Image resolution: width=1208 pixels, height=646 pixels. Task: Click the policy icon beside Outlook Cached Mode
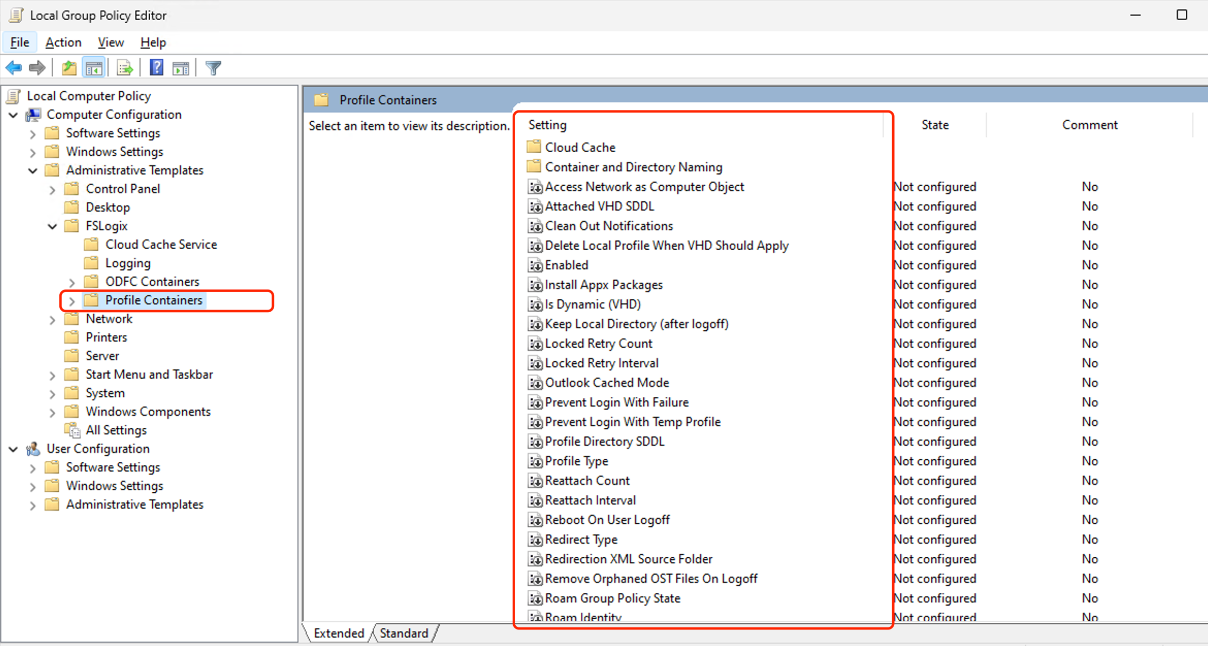[535, 383]
